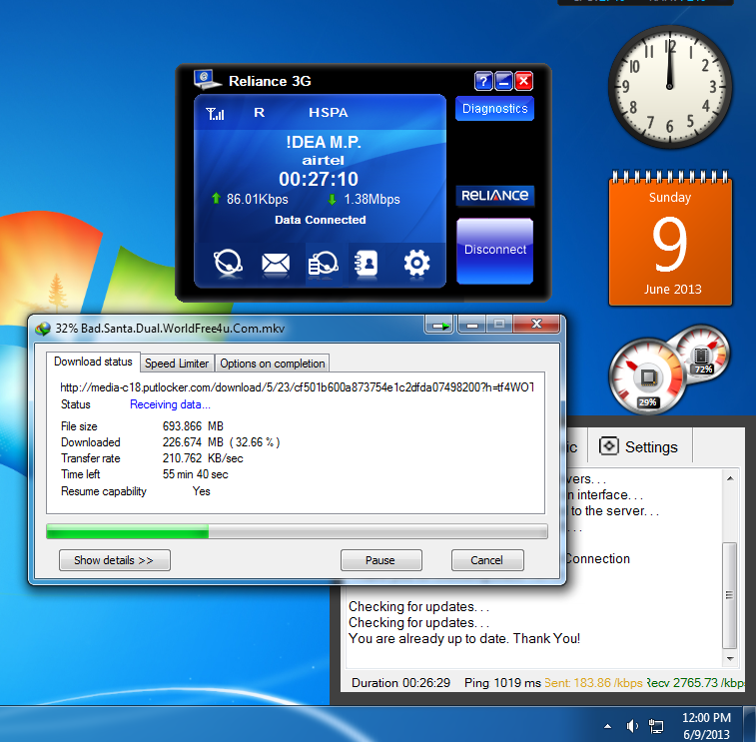Viewport: 756px width, 742px height.
Task: Switch to Speed Limiter tab
Action: tap(177, 364)
